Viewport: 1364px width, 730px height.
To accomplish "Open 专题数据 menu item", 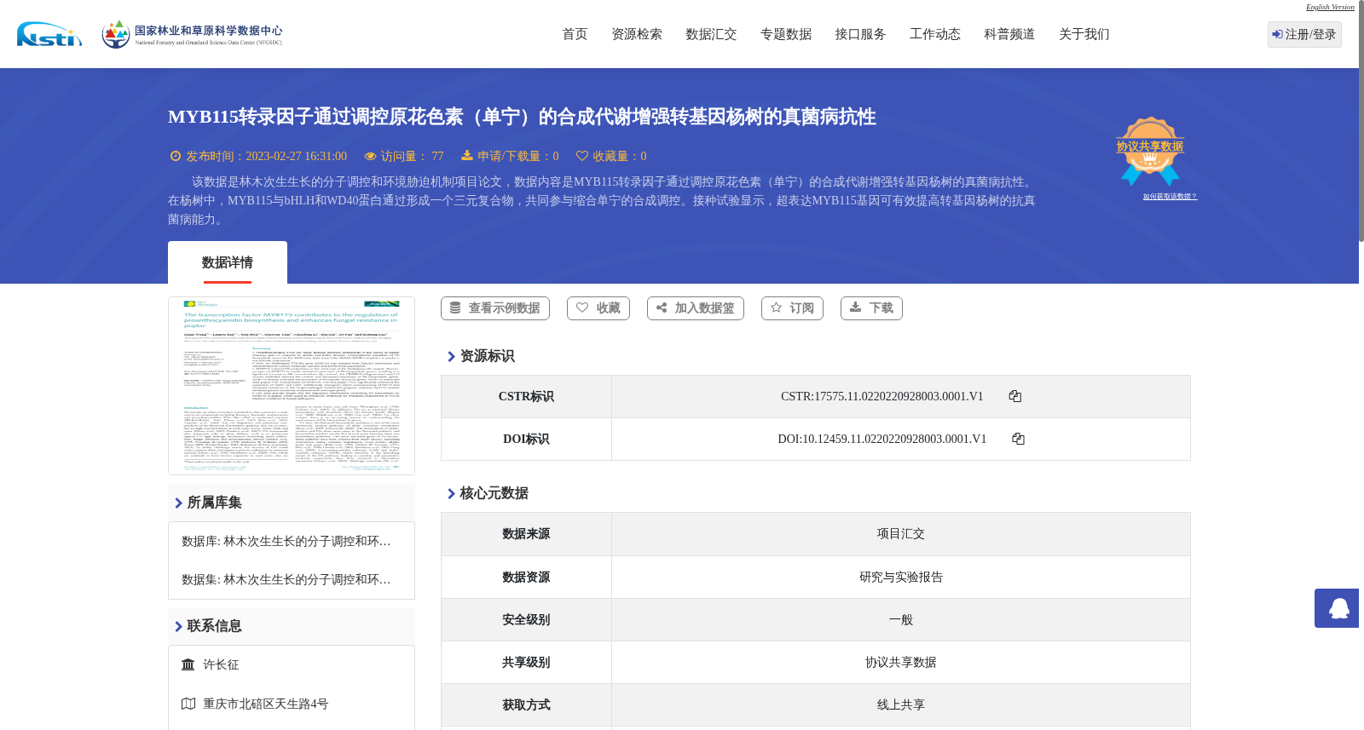I will pyautogui.click(x=786, y=34).
